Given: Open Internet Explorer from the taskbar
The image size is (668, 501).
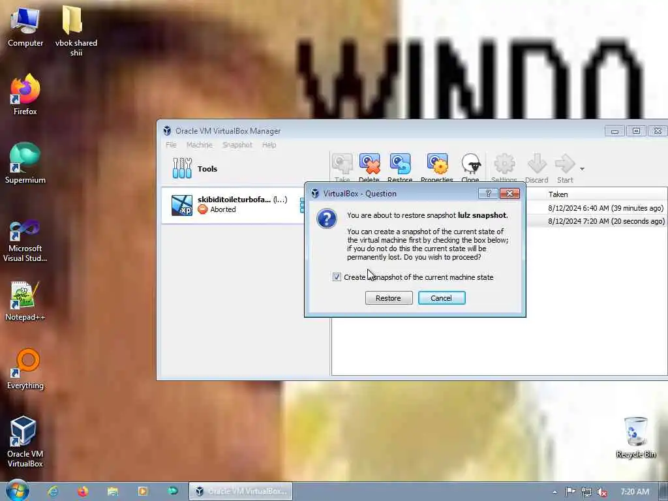Looking at the screenshot, I should [x=53, y=491].
